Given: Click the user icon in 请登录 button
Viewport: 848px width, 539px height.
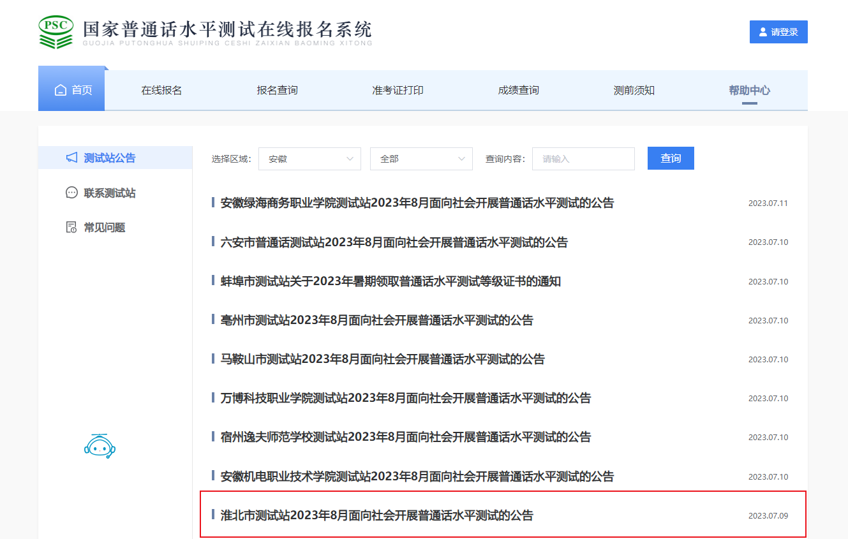Looking at the screenshot, I should [762, 32].
